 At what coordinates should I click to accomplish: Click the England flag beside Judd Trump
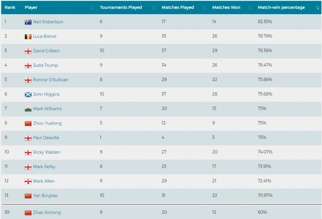28,66
